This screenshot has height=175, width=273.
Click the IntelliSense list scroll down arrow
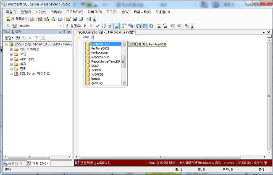[x=123, y=83]
